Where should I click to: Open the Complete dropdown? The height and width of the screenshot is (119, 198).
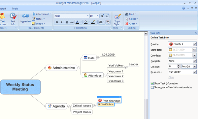coord(195,61)
